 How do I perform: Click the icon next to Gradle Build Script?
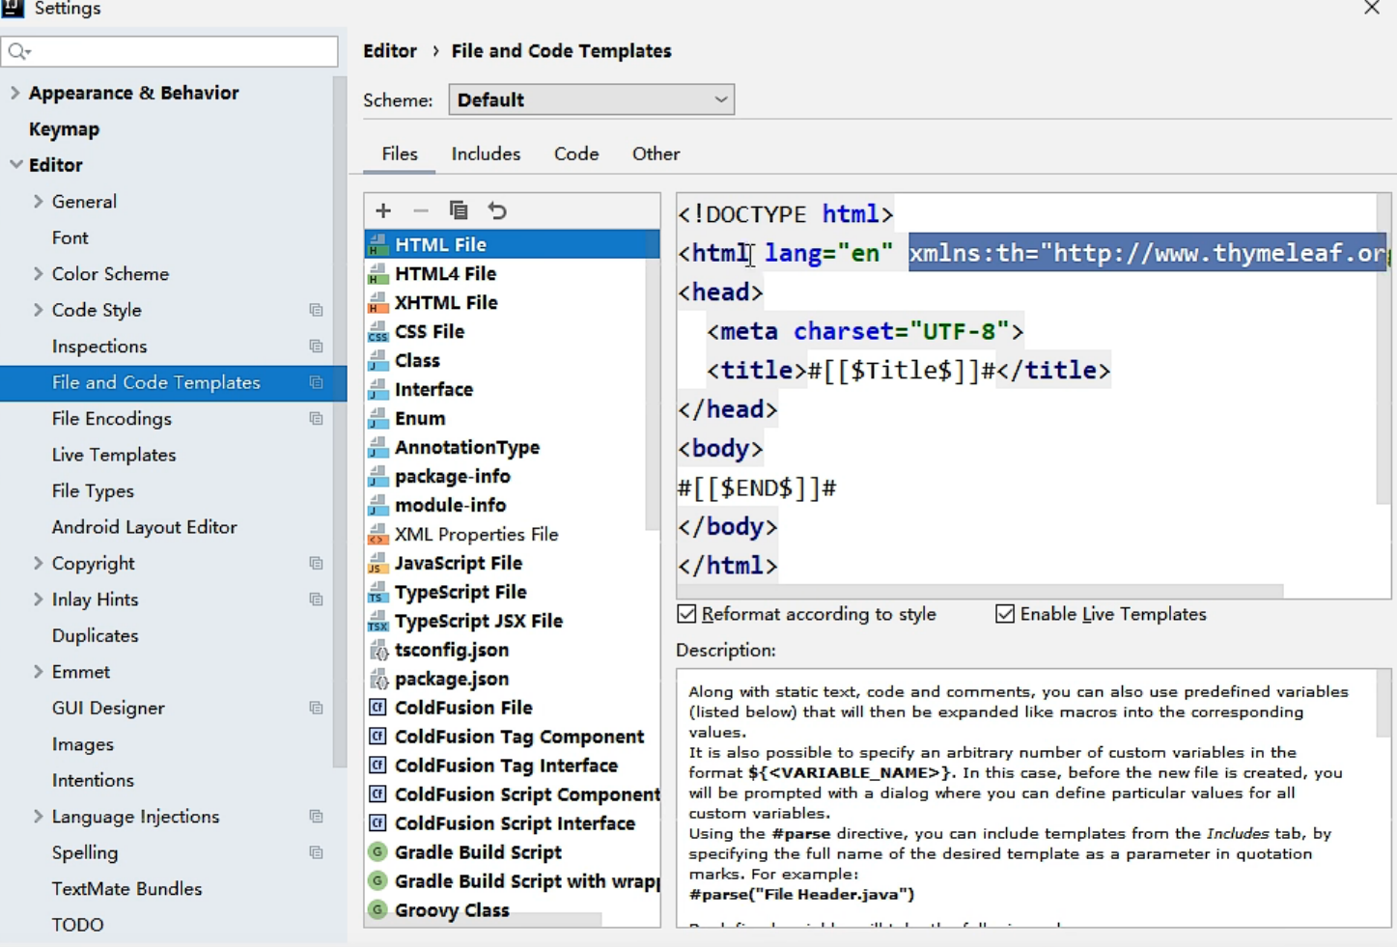[377, 852]
